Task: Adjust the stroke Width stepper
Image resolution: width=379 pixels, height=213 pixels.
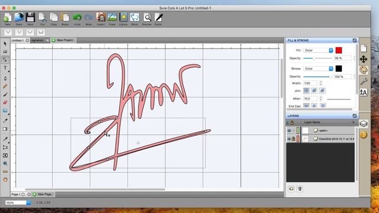Action: click(321, 83)
